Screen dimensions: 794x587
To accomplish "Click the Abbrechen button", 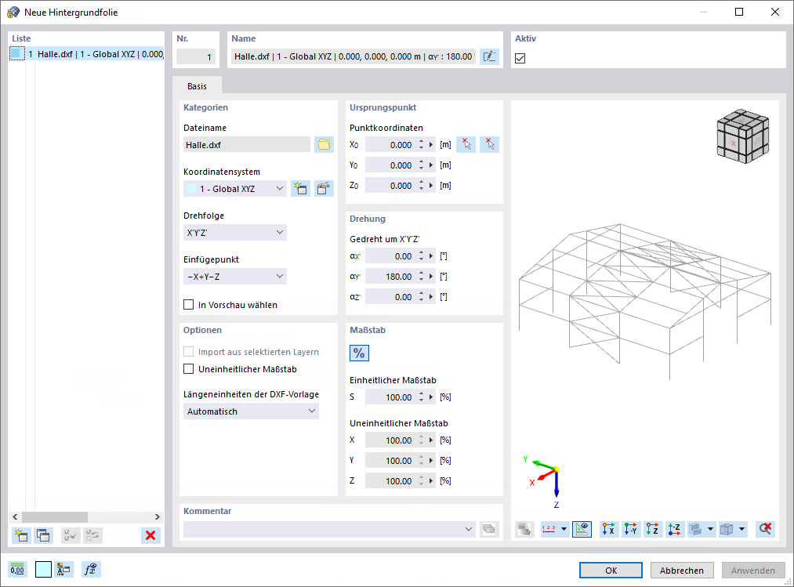I will pyautogui.click(x=682, y=571).
